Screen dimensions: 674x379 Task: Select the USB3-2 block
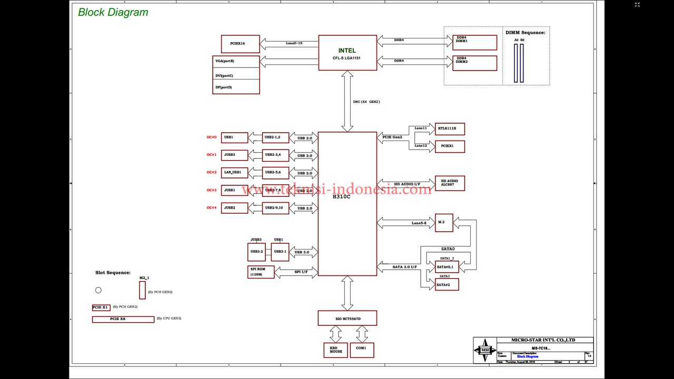256,252
